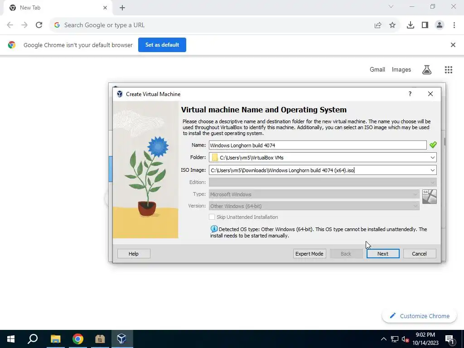Viewport: 464px width, 348px height.
Task: Click the virtual machine Name field
Action: pyautogui.click(x=318, y=145)
